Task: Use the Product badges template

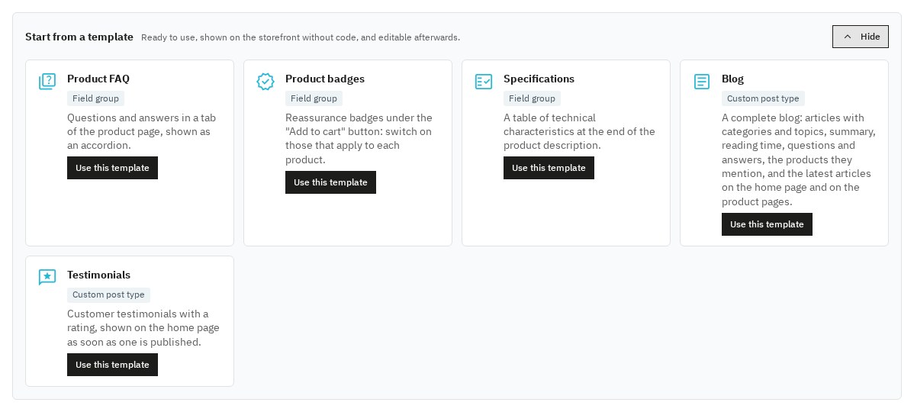Action: (330, 182)
